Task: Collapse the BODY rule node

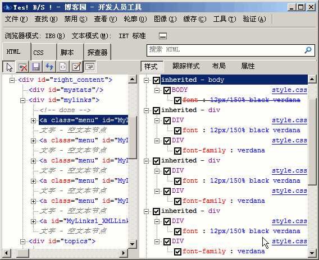Action: coord(157,90)
